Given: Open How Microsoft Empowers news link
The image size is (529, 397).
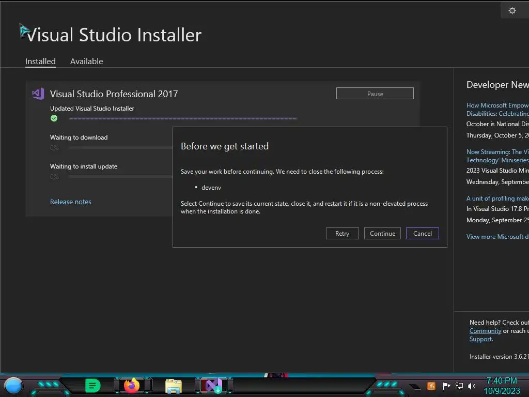Looking at the screenshot, I should point(497,110).
